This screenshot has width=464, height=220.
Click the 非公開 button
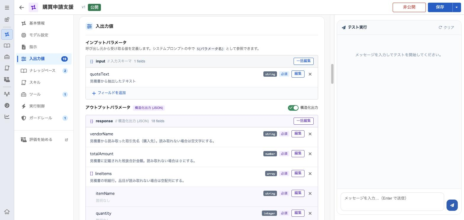click(409, 7)
